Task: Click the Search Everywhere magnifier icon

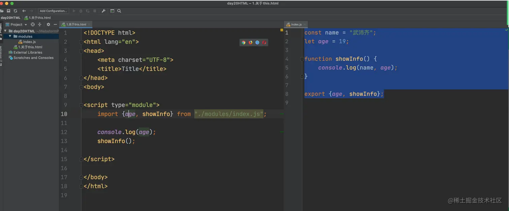Action: pos(119,11)
